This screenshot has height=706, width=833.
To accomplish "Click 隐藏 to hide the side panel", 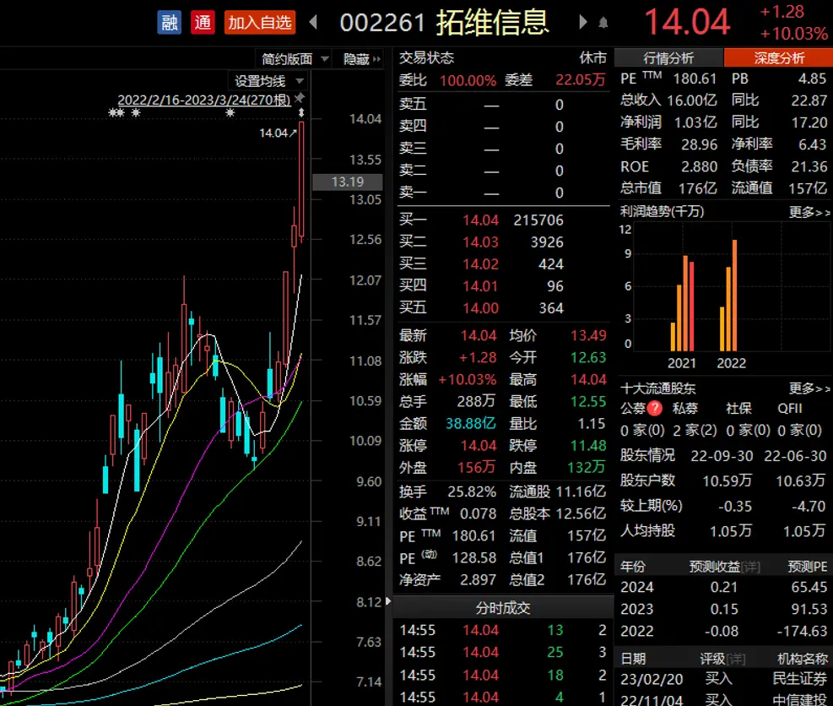I will coord(356,59).
